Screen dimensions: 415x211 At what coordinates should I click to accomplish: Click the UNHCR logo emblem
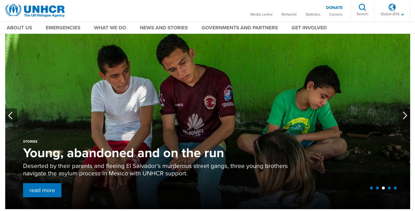[x=13, y=10]
